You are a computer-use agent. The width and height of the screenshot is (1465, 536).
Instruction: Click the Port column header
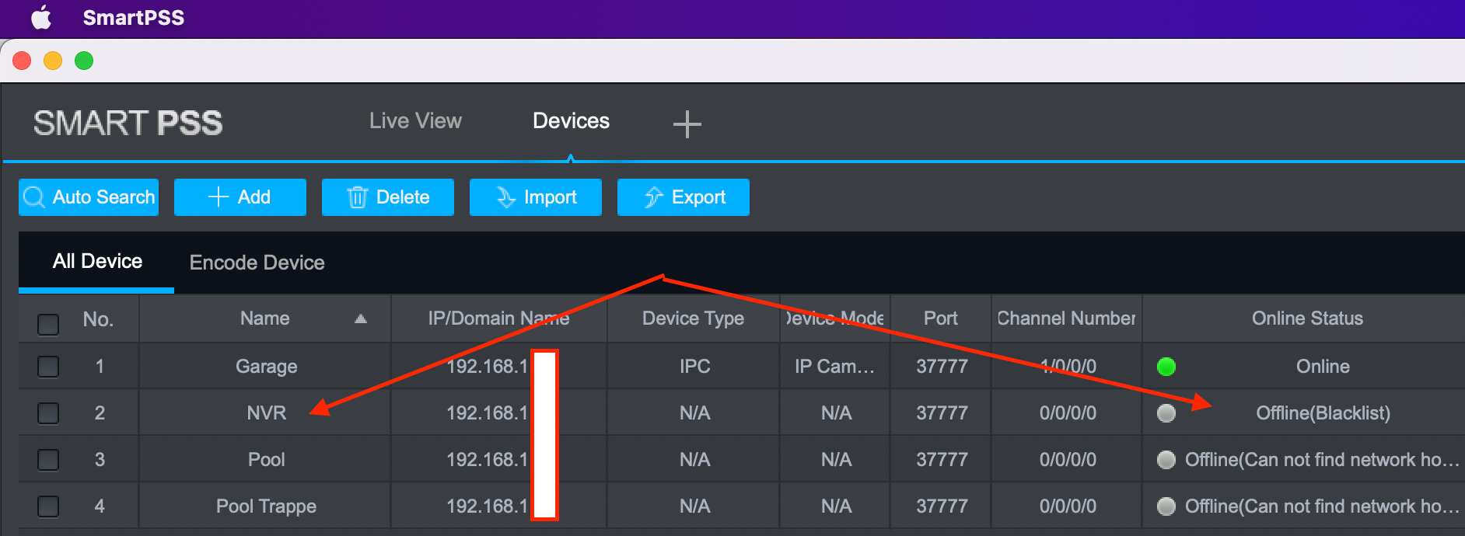(940, 318)
